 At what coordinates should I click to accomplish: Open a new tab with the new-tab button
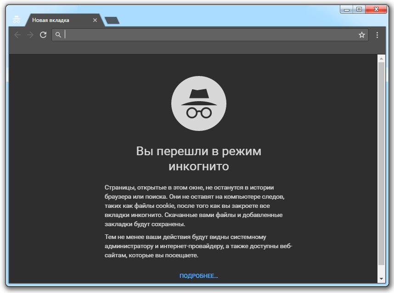point(112,21)
